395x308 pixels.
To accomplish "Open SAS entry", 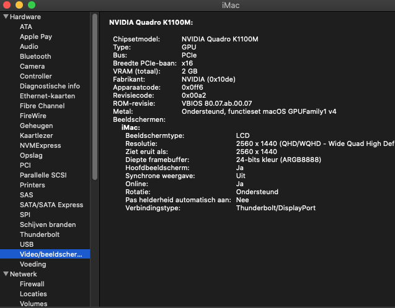I will tap(27, 195).
